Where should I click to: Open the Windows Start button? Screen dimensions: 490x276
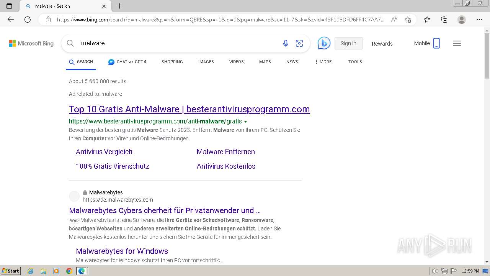(10, 271)
